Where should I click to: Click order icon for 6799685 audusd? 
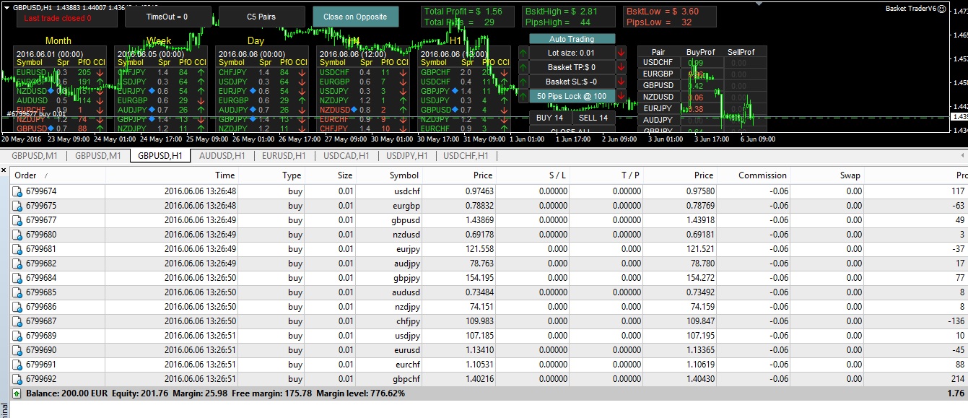click(x=17, y=292)
